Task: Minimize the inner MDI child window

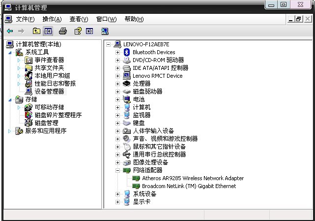Action: coord(291,19)
